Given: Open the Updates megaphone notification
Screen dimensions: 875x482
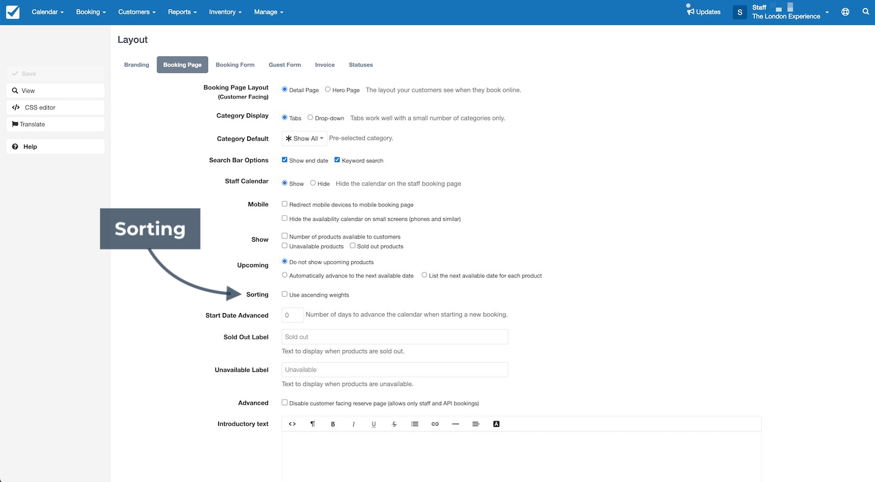Looking at the screenshot, I should click(704, 12).
